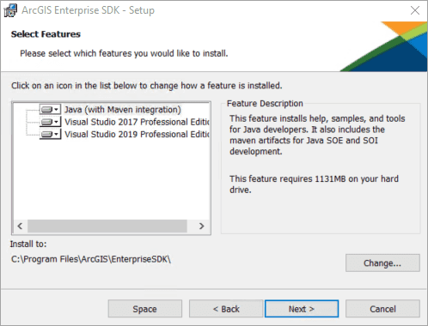Go back with the < Back button
This screenshot has width=428, height=326.
pyautogui.click(x=226, y=309)
